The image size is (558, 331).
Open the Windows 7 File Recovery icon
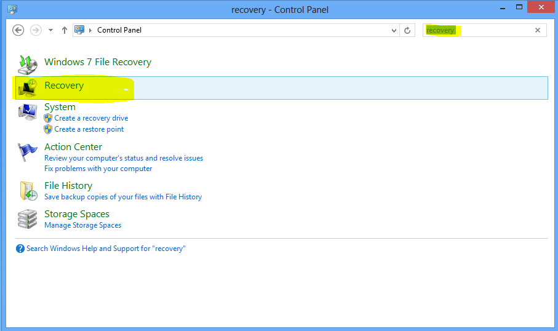[x=28, y=65]
